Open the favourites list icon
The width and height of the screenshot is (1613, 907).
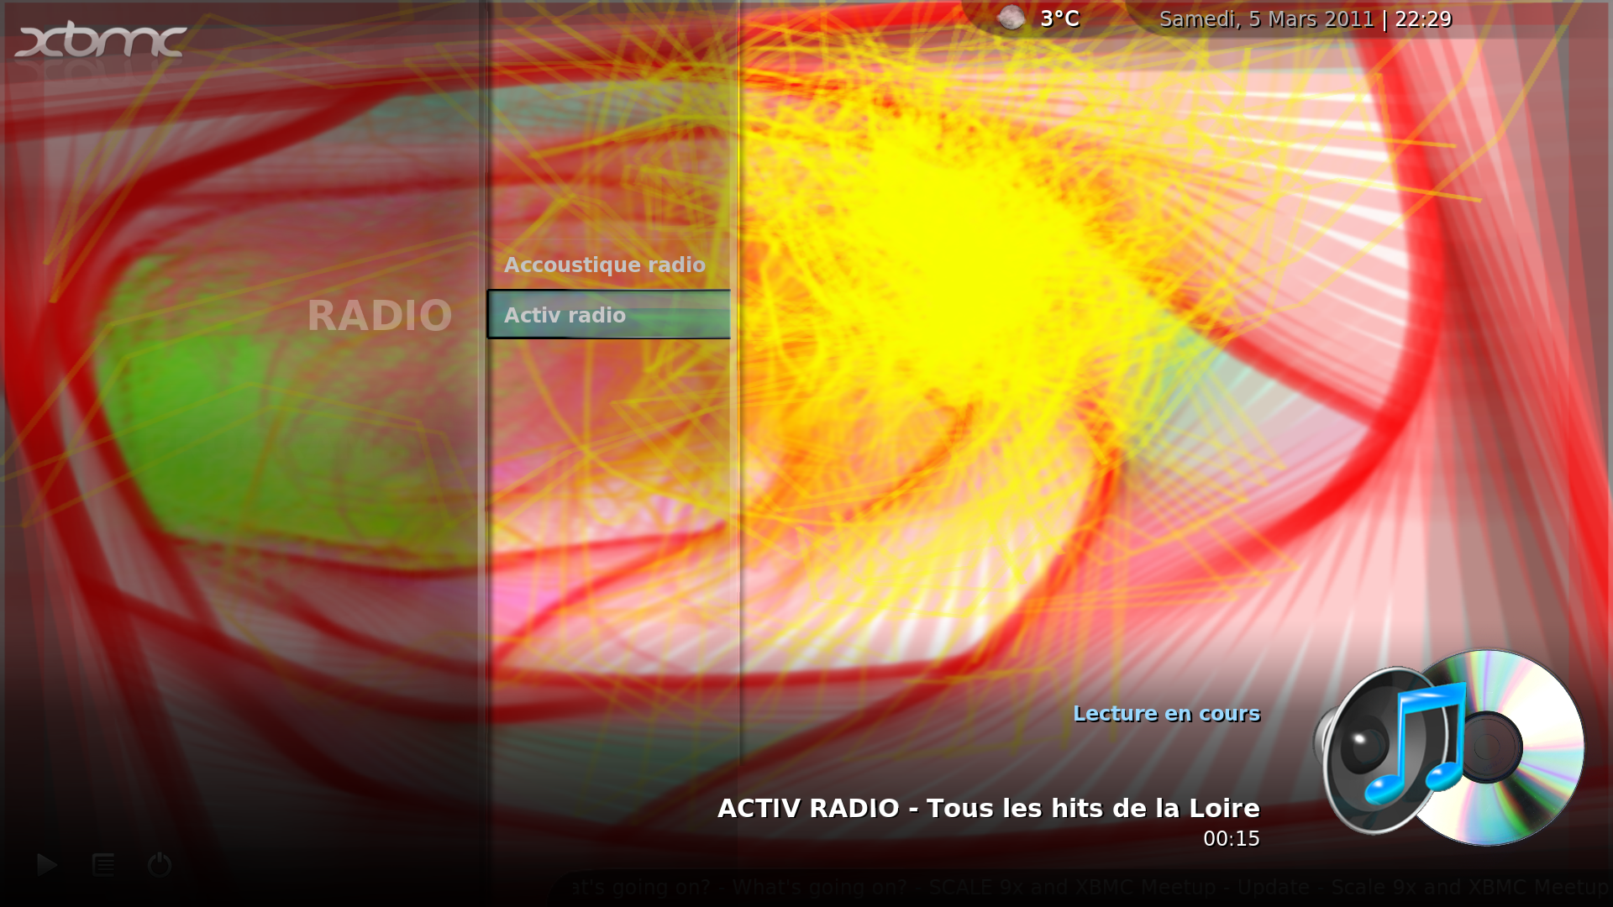click(103, 864)
